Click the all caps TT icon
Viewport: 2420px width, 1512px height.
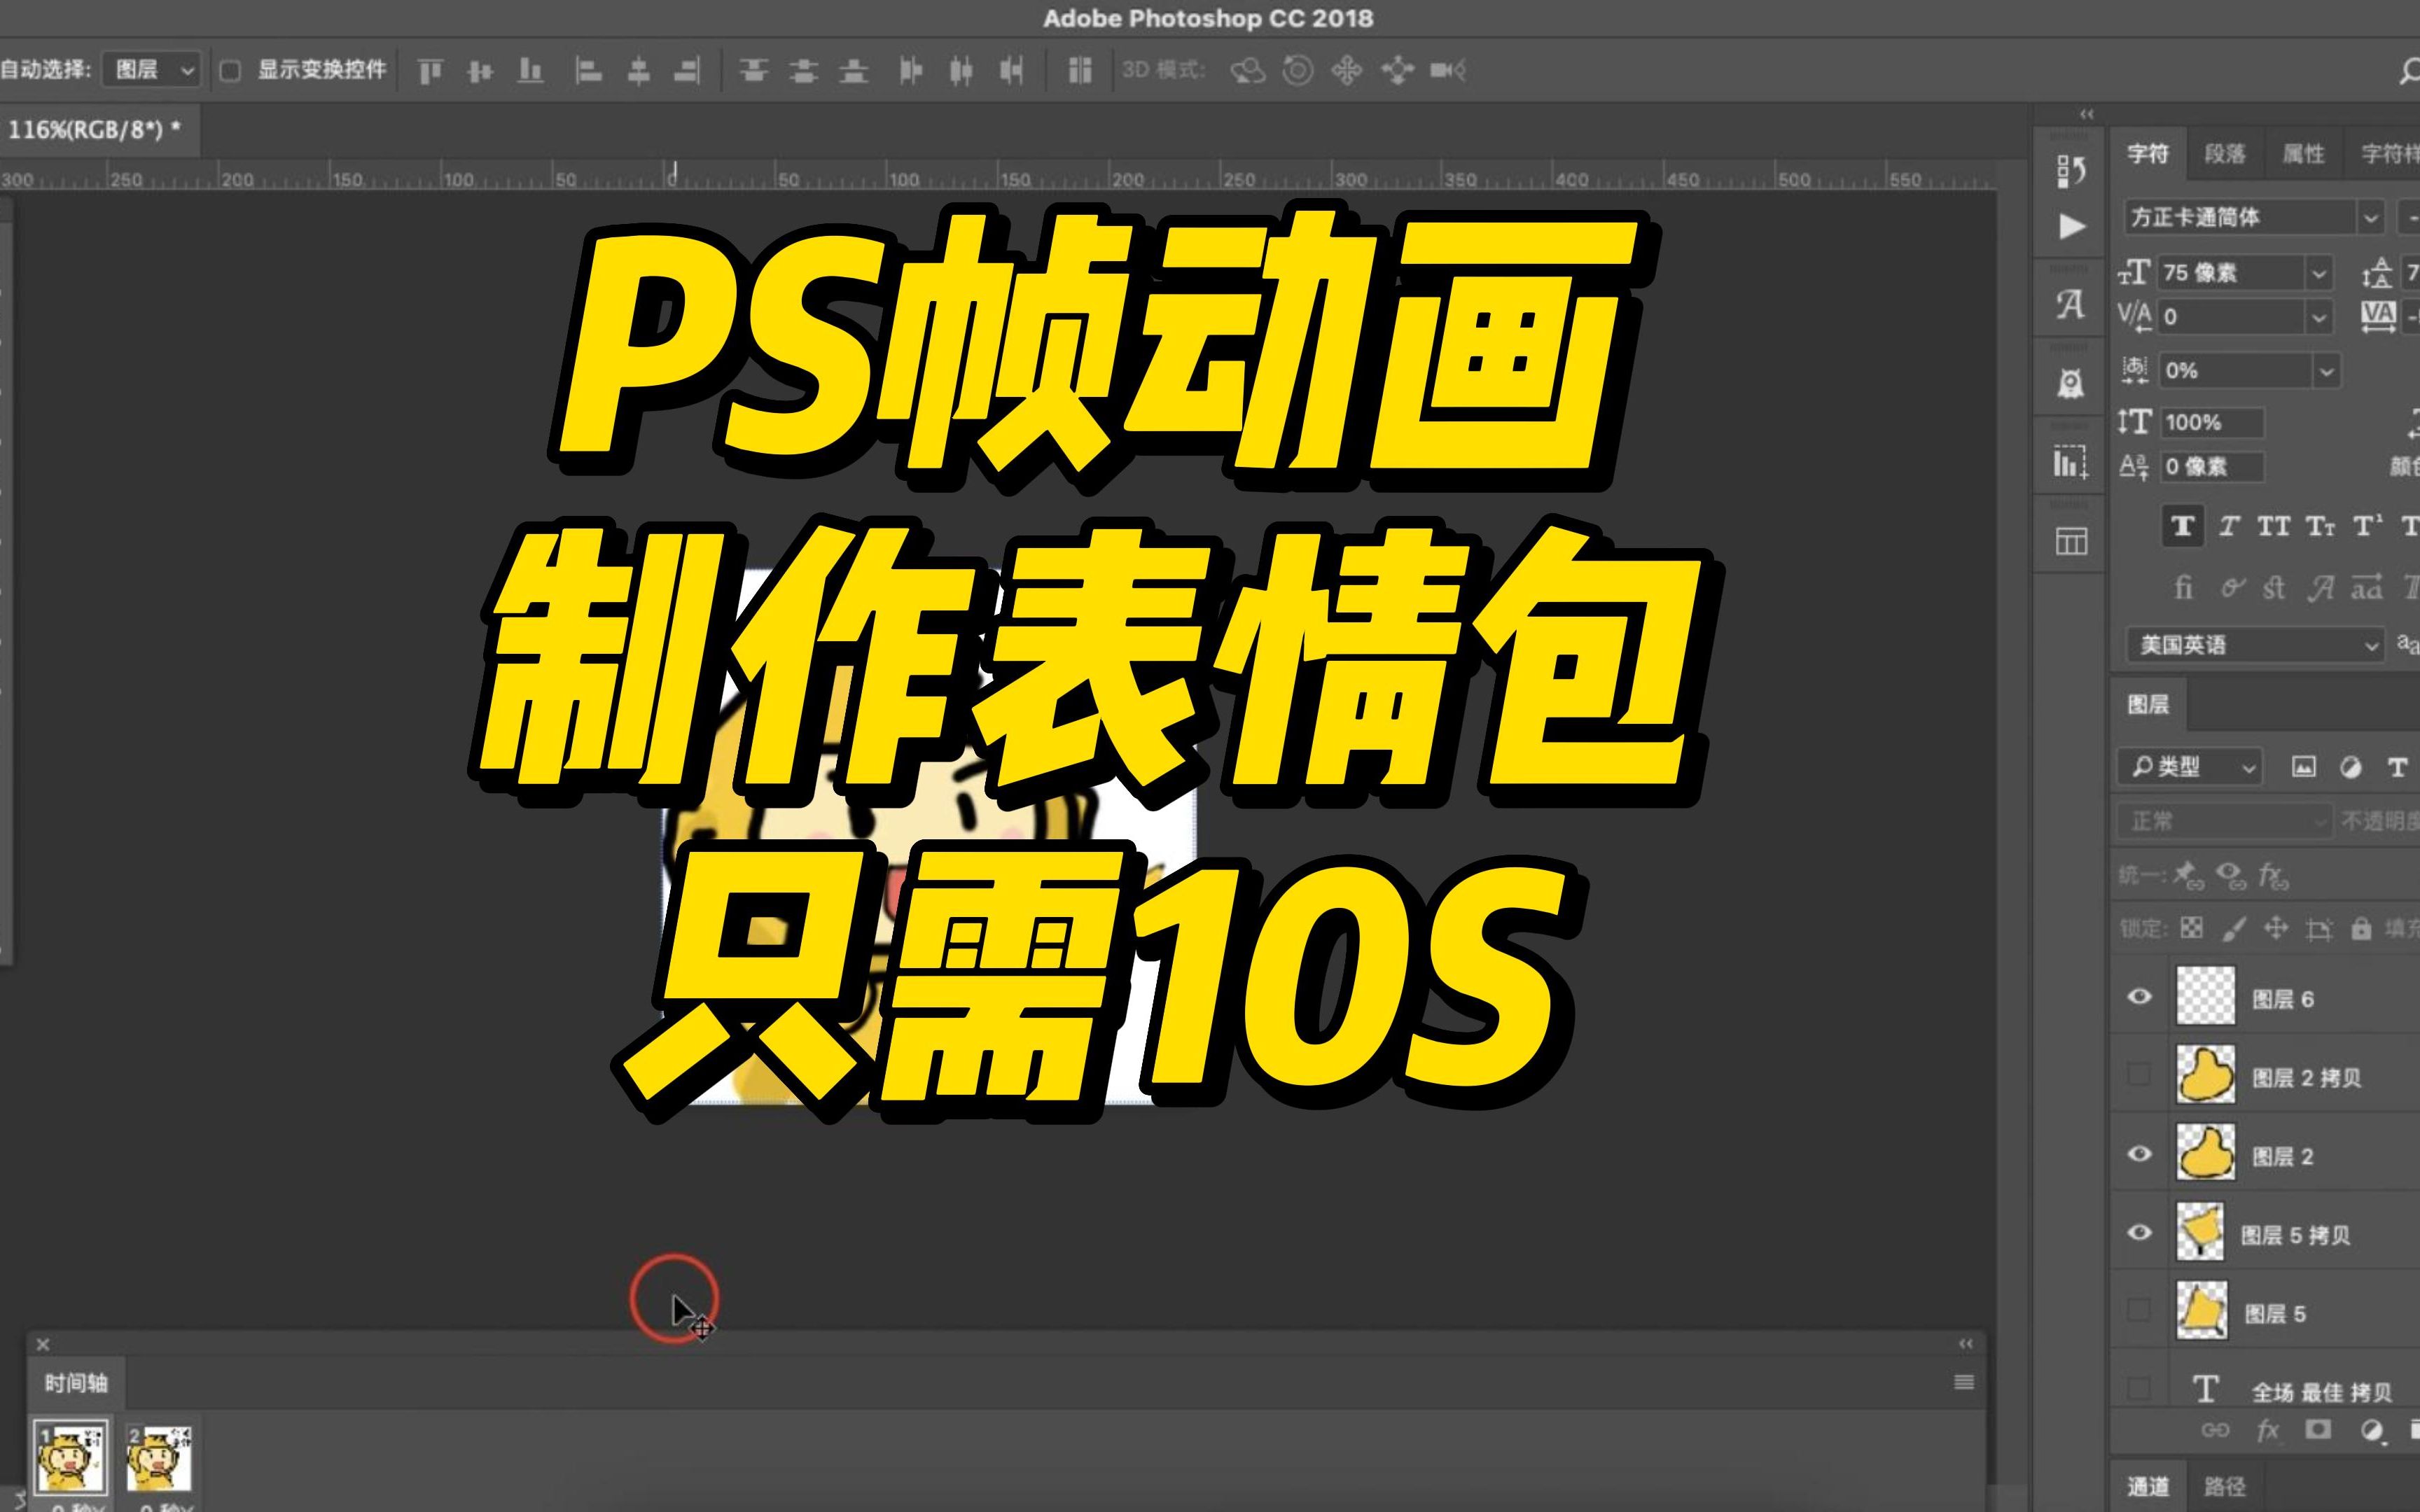[x=2275, y=526]
